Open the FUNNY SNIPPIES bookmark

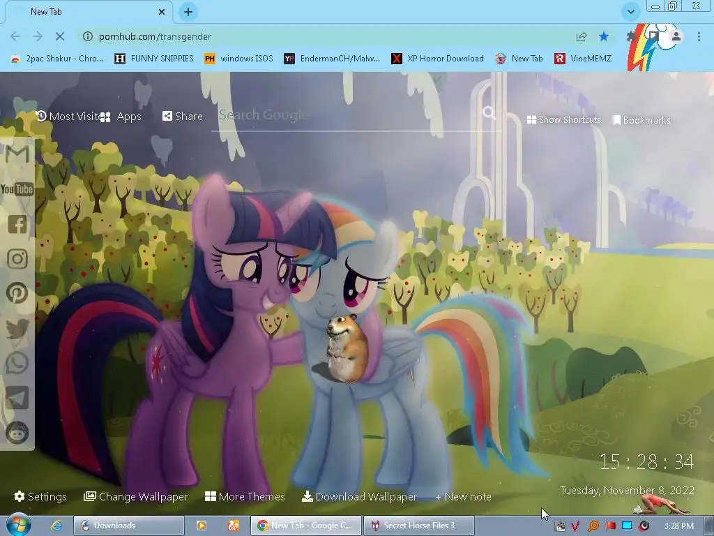[x=154, y=59]
